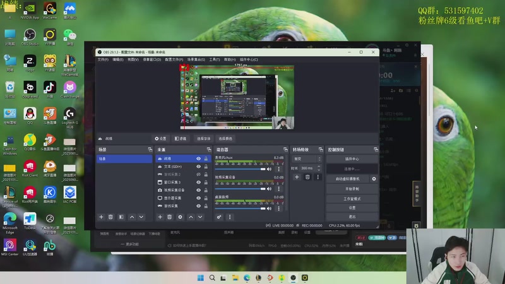Screen dimensions: 505x284
Task: Open the 文件(F) menu
Action: coord(103,59)
